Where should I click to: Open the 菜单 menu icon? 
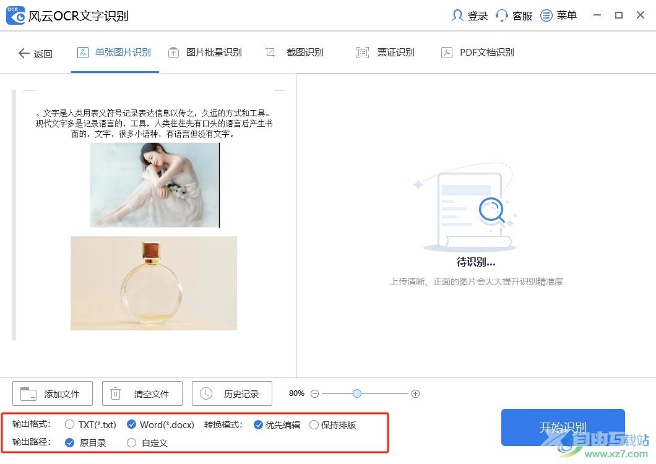[546, 15]
